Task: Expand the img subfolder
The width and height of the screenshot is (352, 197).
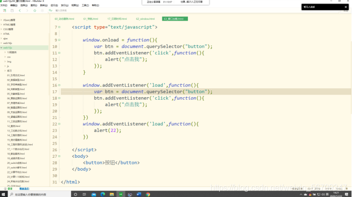Action: click(5, 61)
